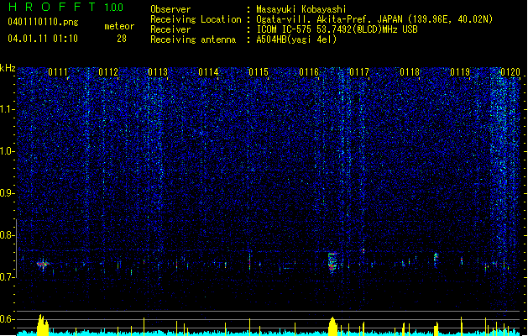
Task: Click the large yellow power peak before 0111
Action: [43, 325]
